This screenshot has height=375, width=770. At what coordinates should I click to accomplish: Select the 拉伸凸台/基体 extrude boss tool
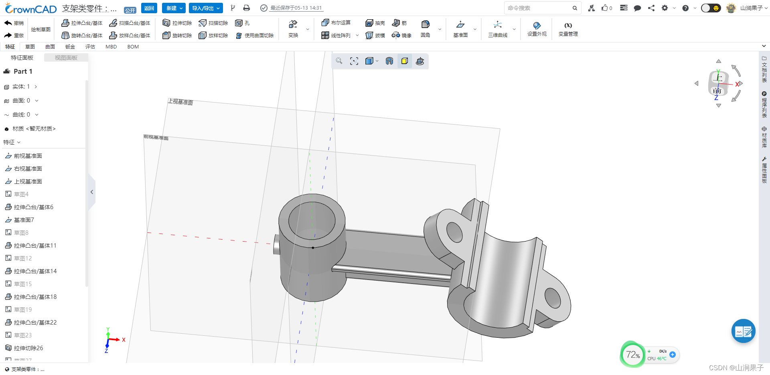(82, 23)
